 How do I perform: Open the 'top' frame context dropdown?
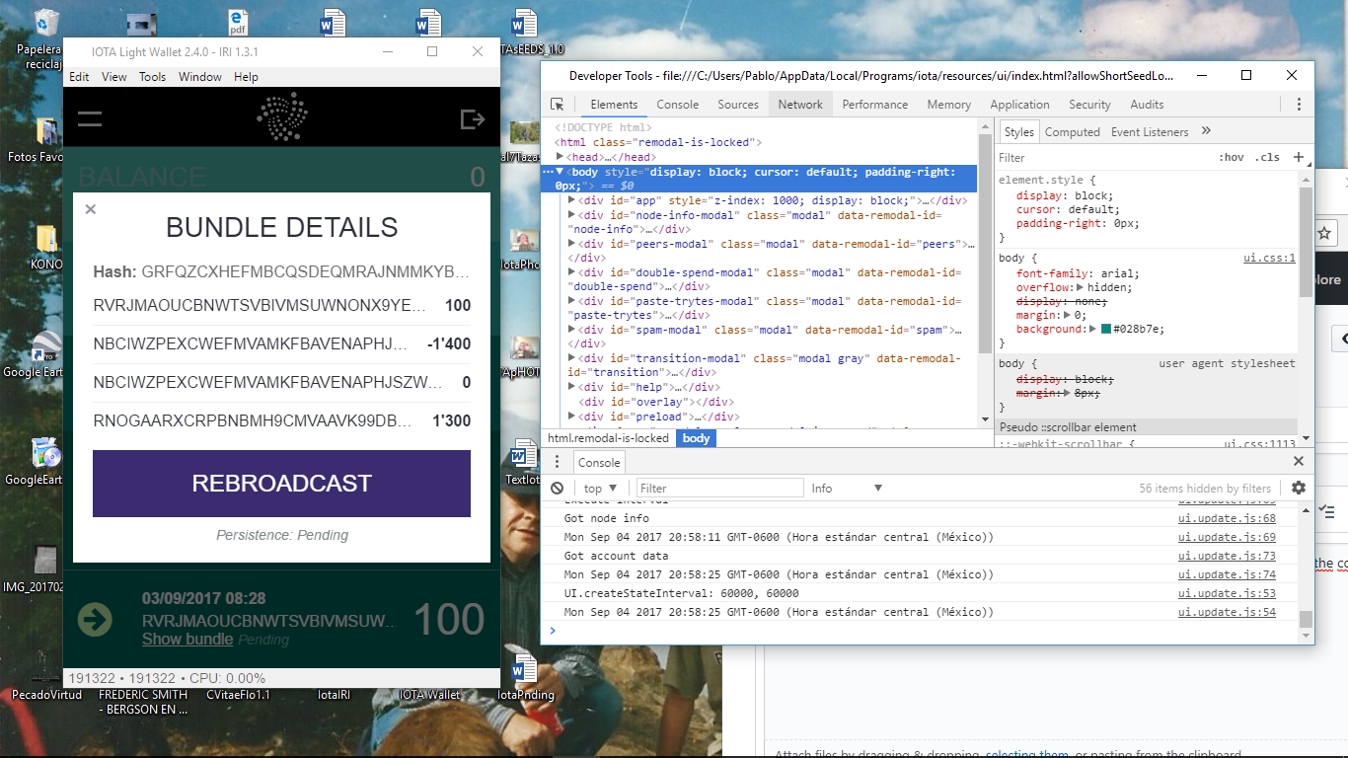(x=599, y=488)
